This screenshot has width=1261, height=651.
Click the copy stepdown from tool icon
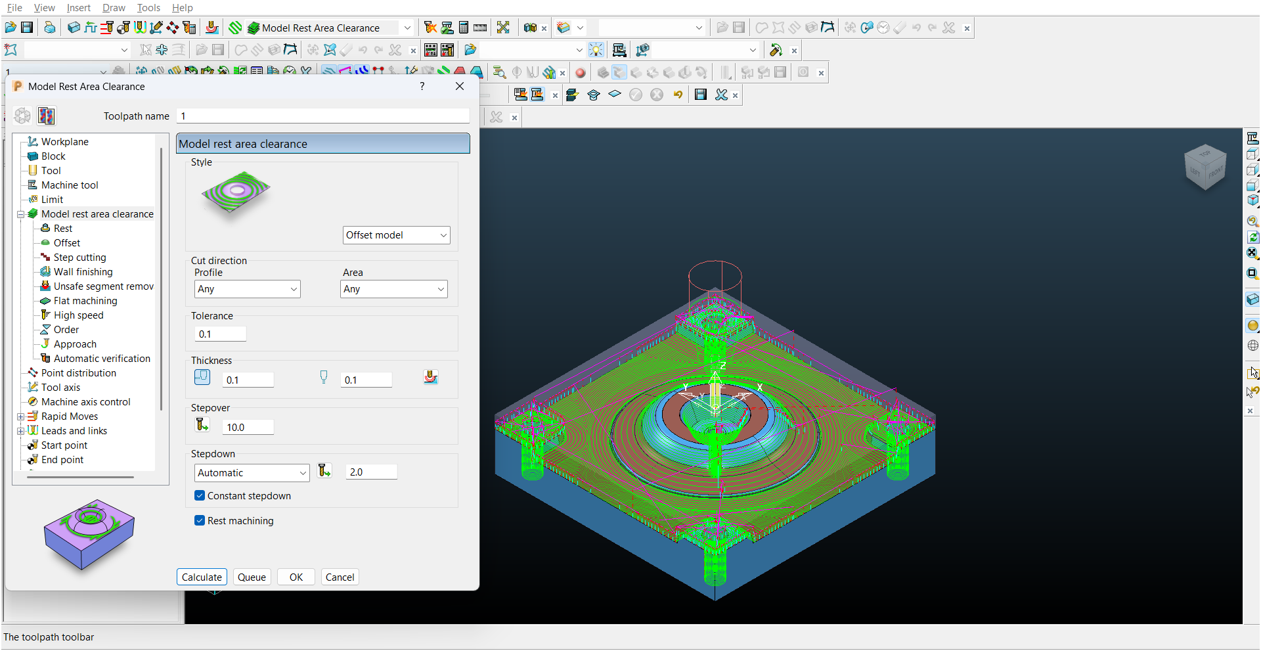(324, 471)
